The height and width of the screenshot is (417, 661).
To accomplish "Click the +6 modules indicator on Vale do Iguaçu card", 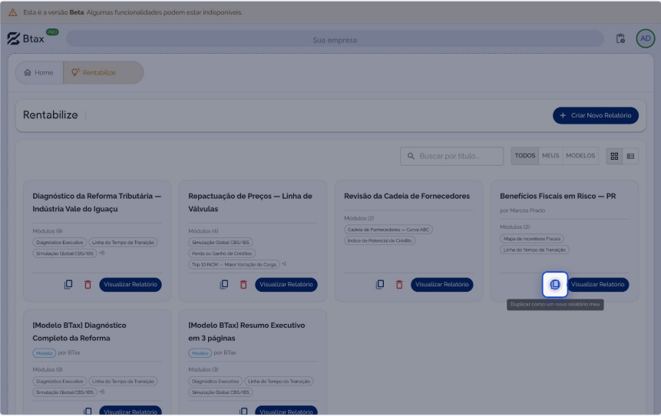I will click(101, 253).
